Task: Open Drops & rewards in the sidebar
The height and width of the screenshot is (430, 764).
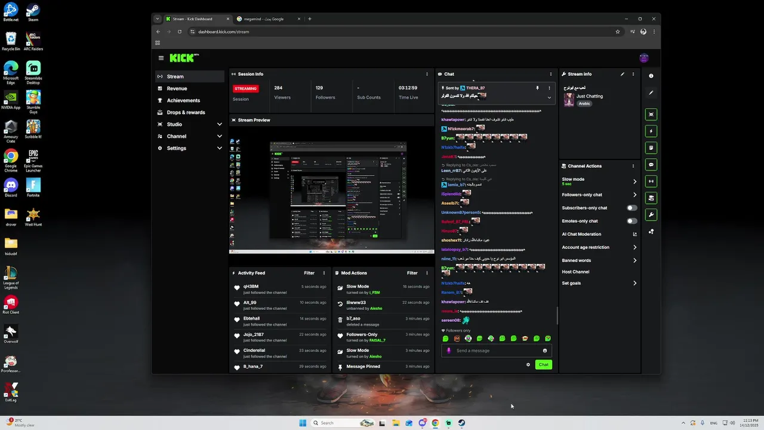Action: (x=190, y=112)
